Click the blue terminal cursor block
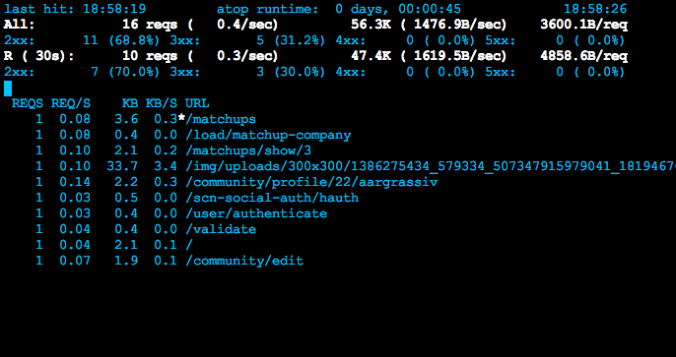 tap(8, 89)
